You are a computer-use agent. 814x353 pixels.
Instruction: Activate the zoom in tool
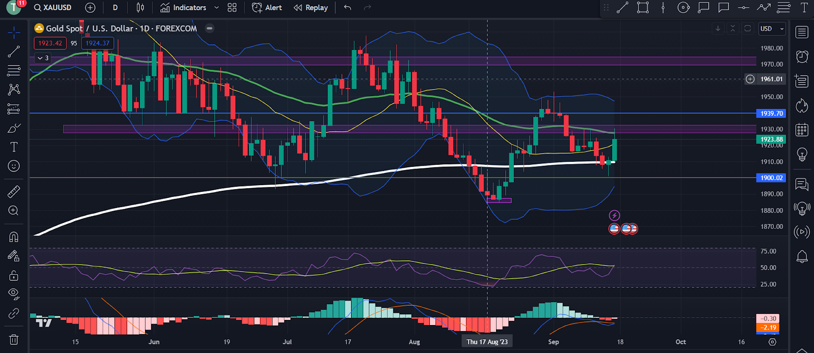14,211
